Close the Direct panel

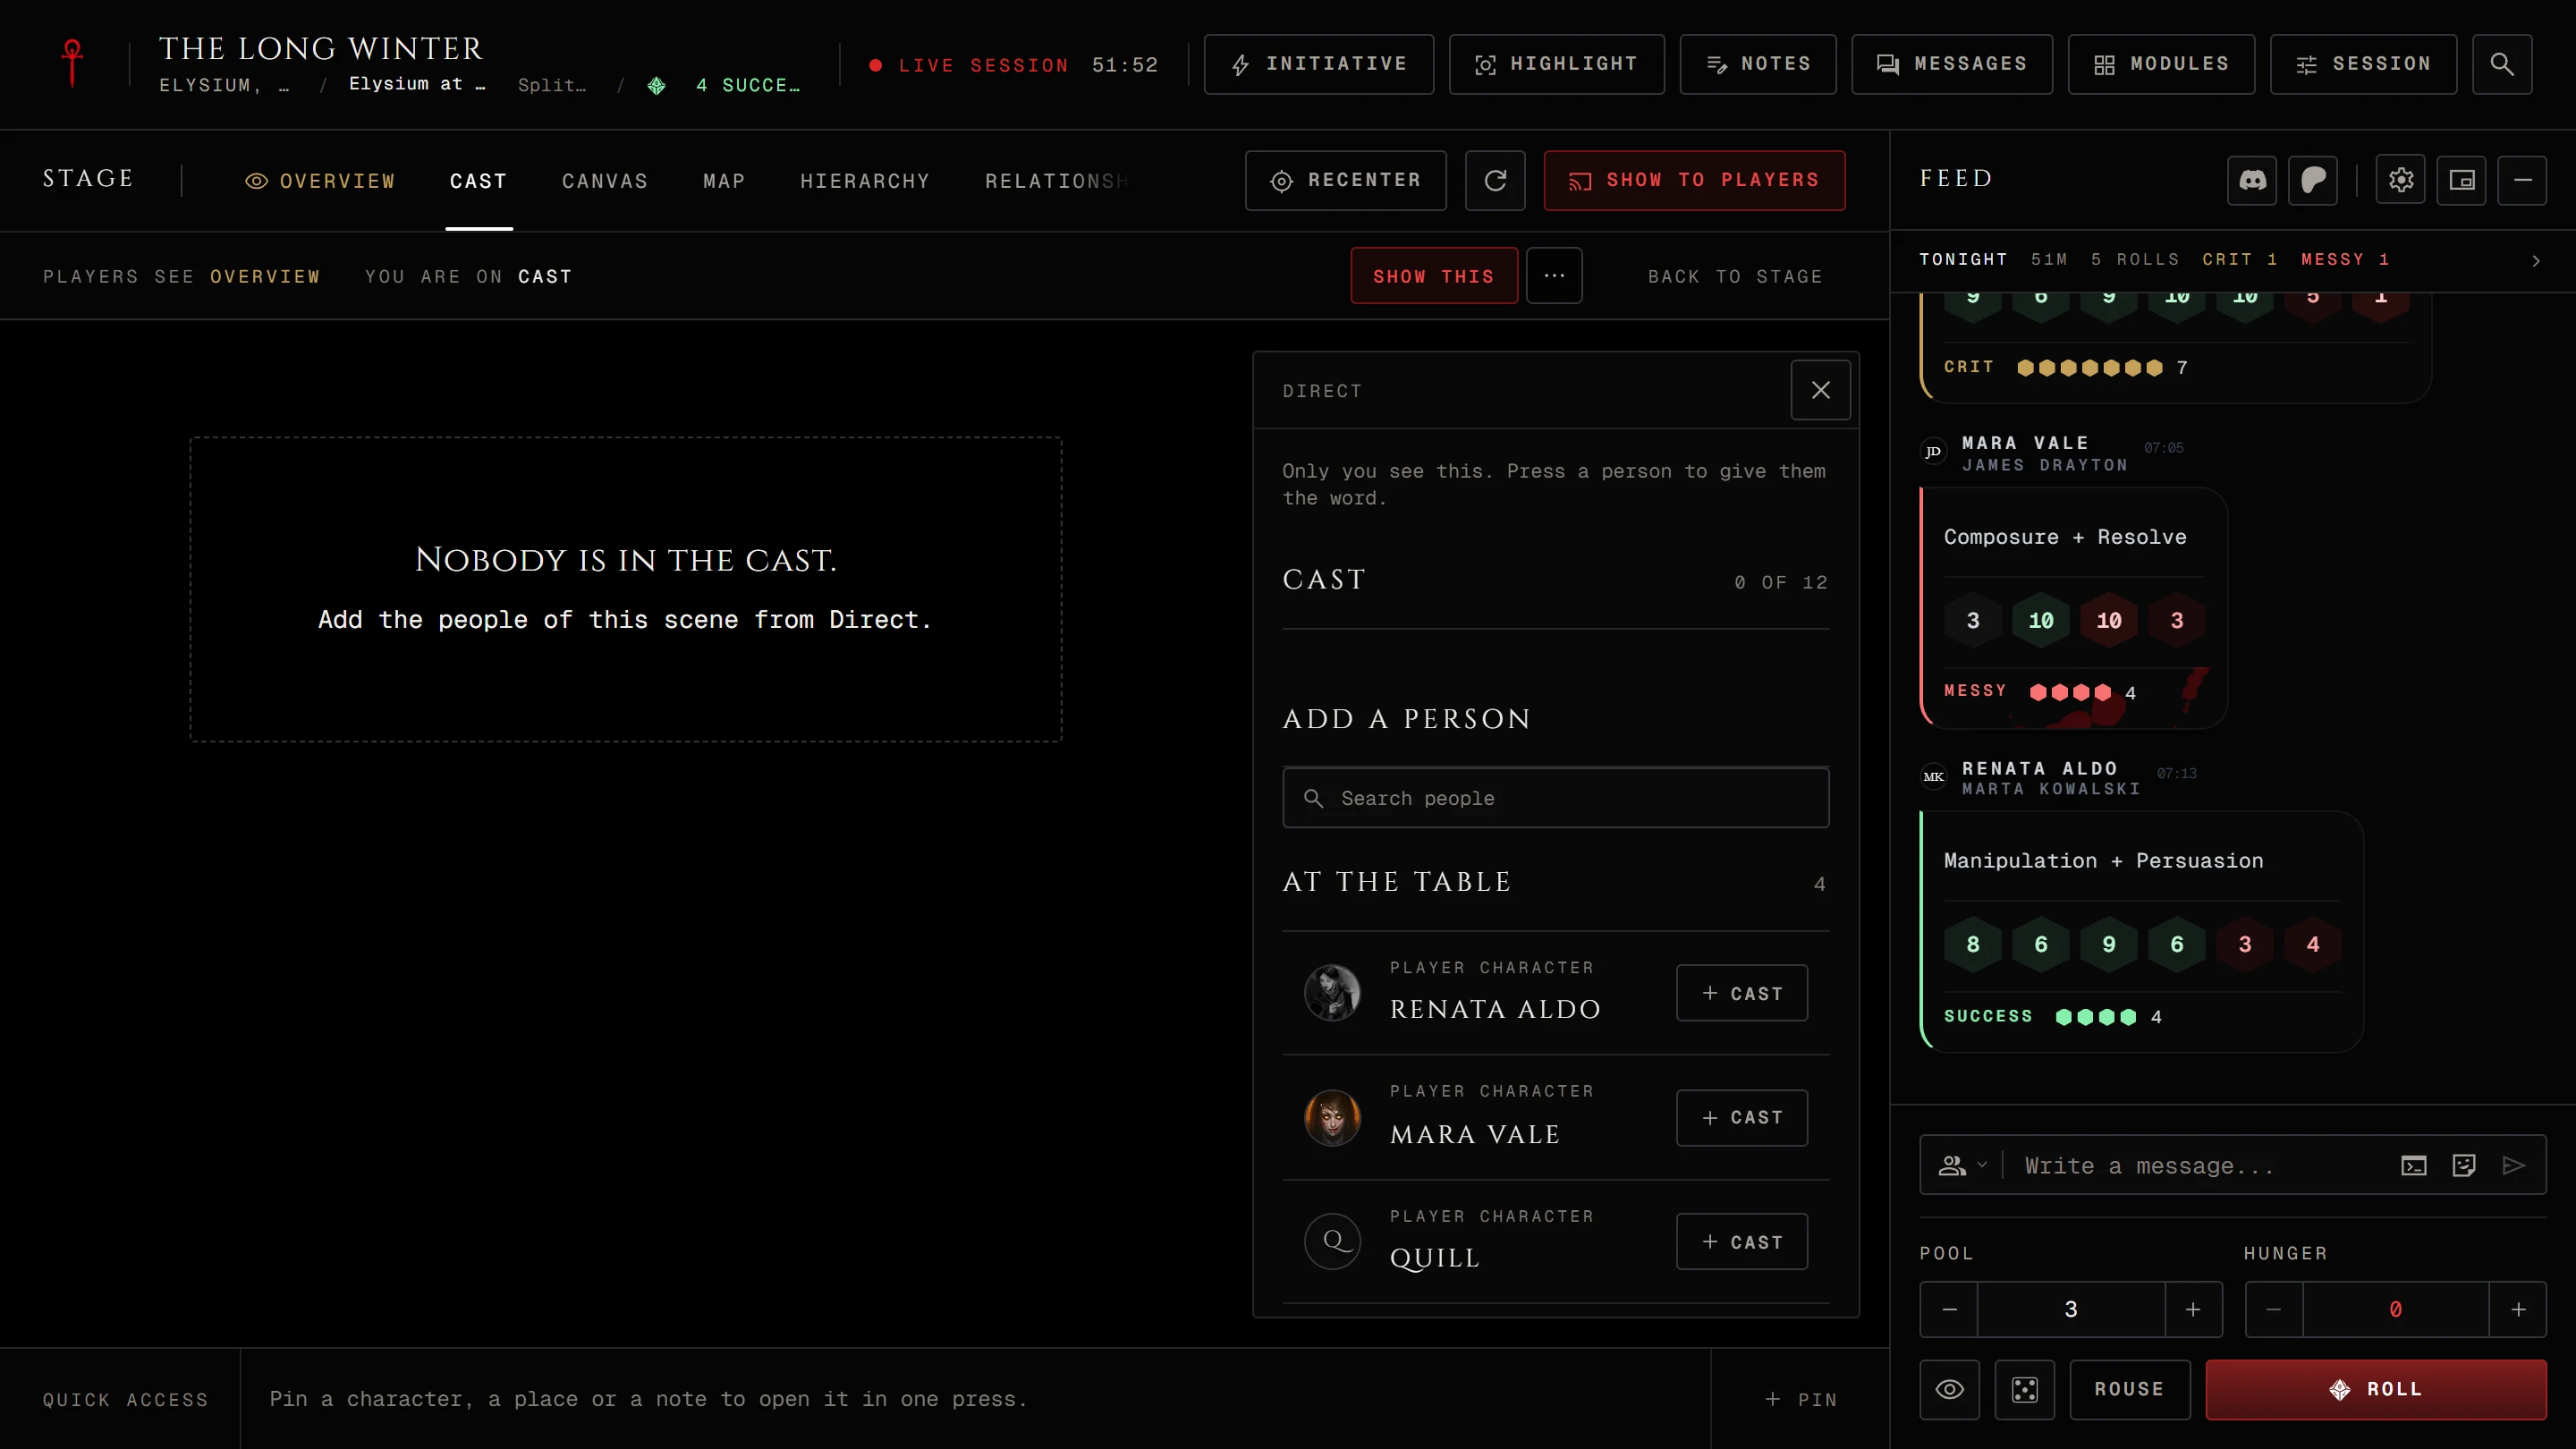point(1820,390)
